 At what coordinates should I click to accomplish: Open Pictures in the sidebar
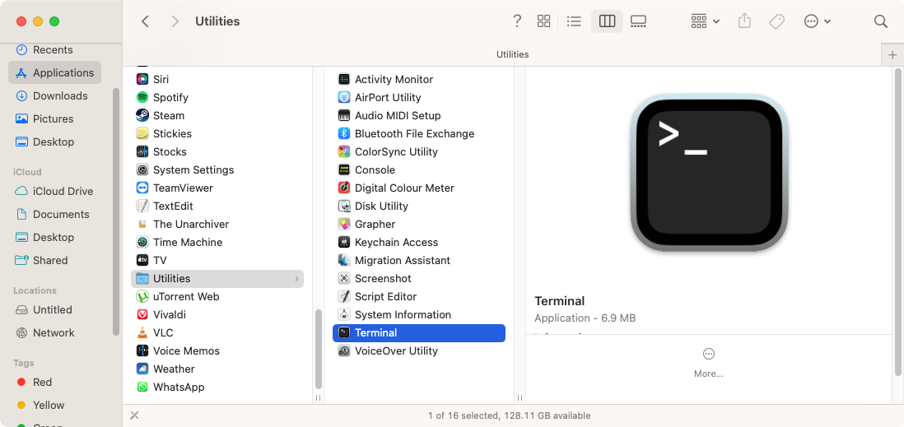[45, 118]
